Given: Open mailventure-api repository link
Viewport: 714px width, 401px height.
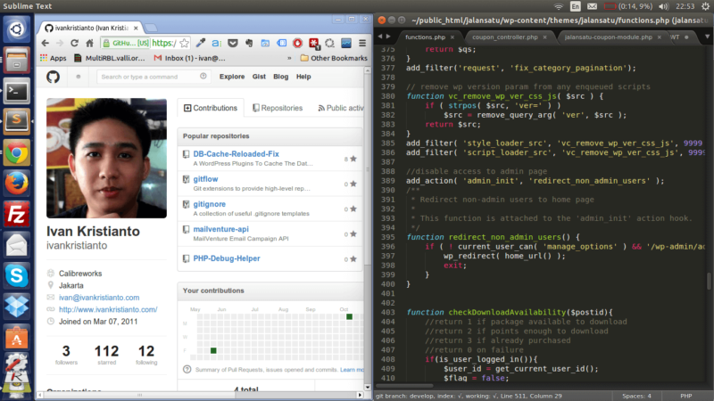Looking at the screenshot, I should click(x=220, y=229).
